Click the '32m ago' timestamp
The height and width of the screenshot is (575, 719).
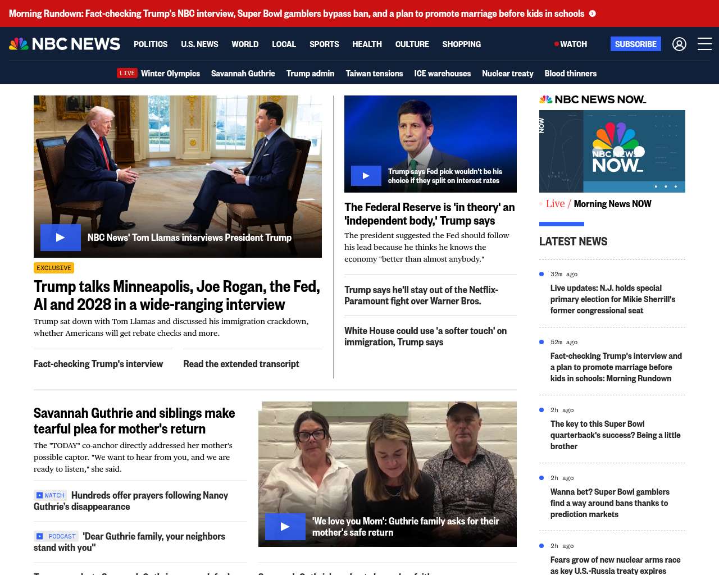click(x=564, y=274)
